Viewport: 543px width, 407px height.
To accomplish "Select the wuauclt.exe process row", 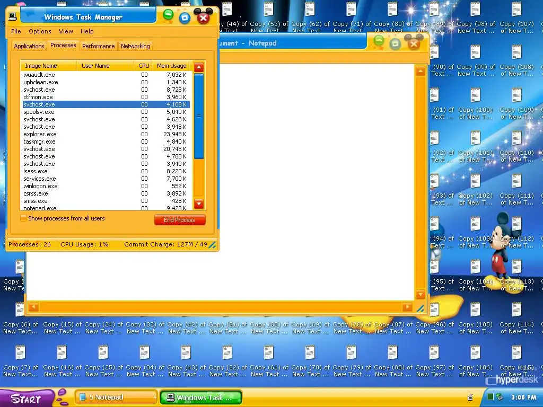I will point(106,75).
